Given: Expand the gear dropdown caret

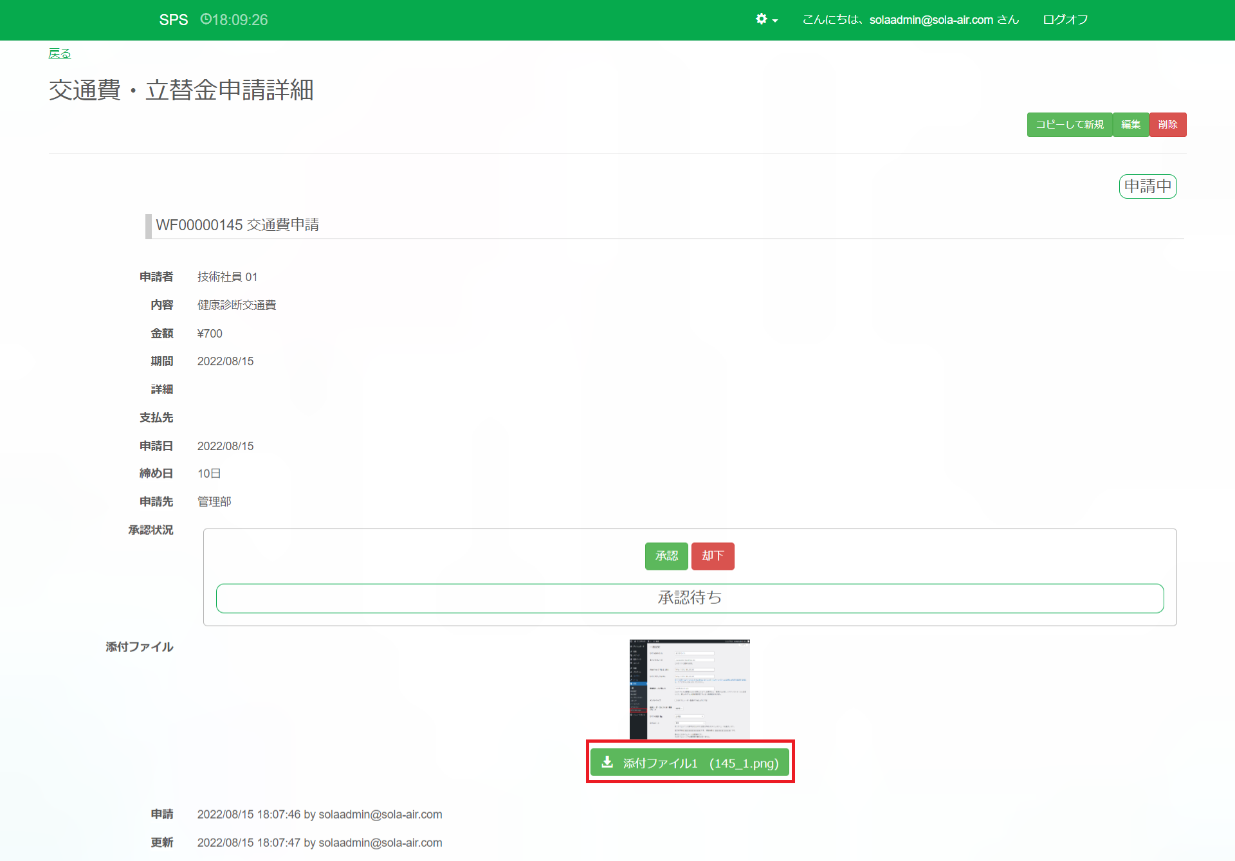Looking at the screenshot, I should point(775,21).
